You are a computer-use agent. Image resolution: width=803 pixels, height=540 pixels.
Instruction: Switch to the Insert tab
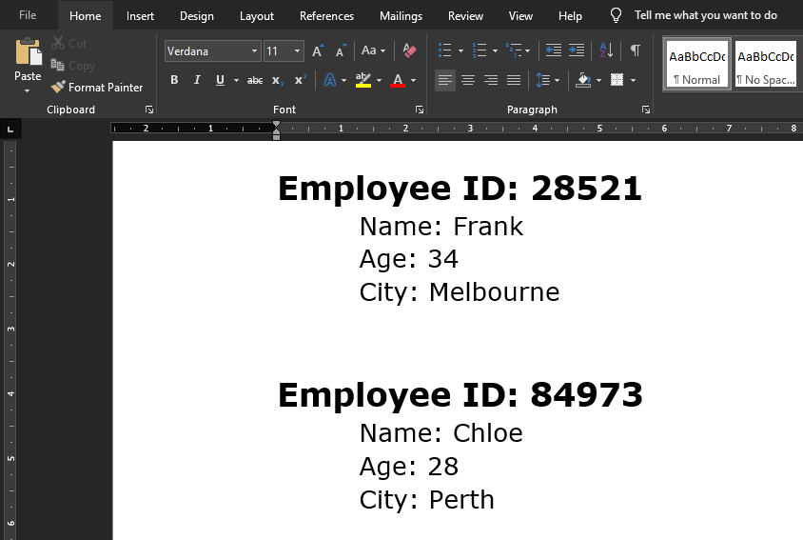(x=140, y=15)
